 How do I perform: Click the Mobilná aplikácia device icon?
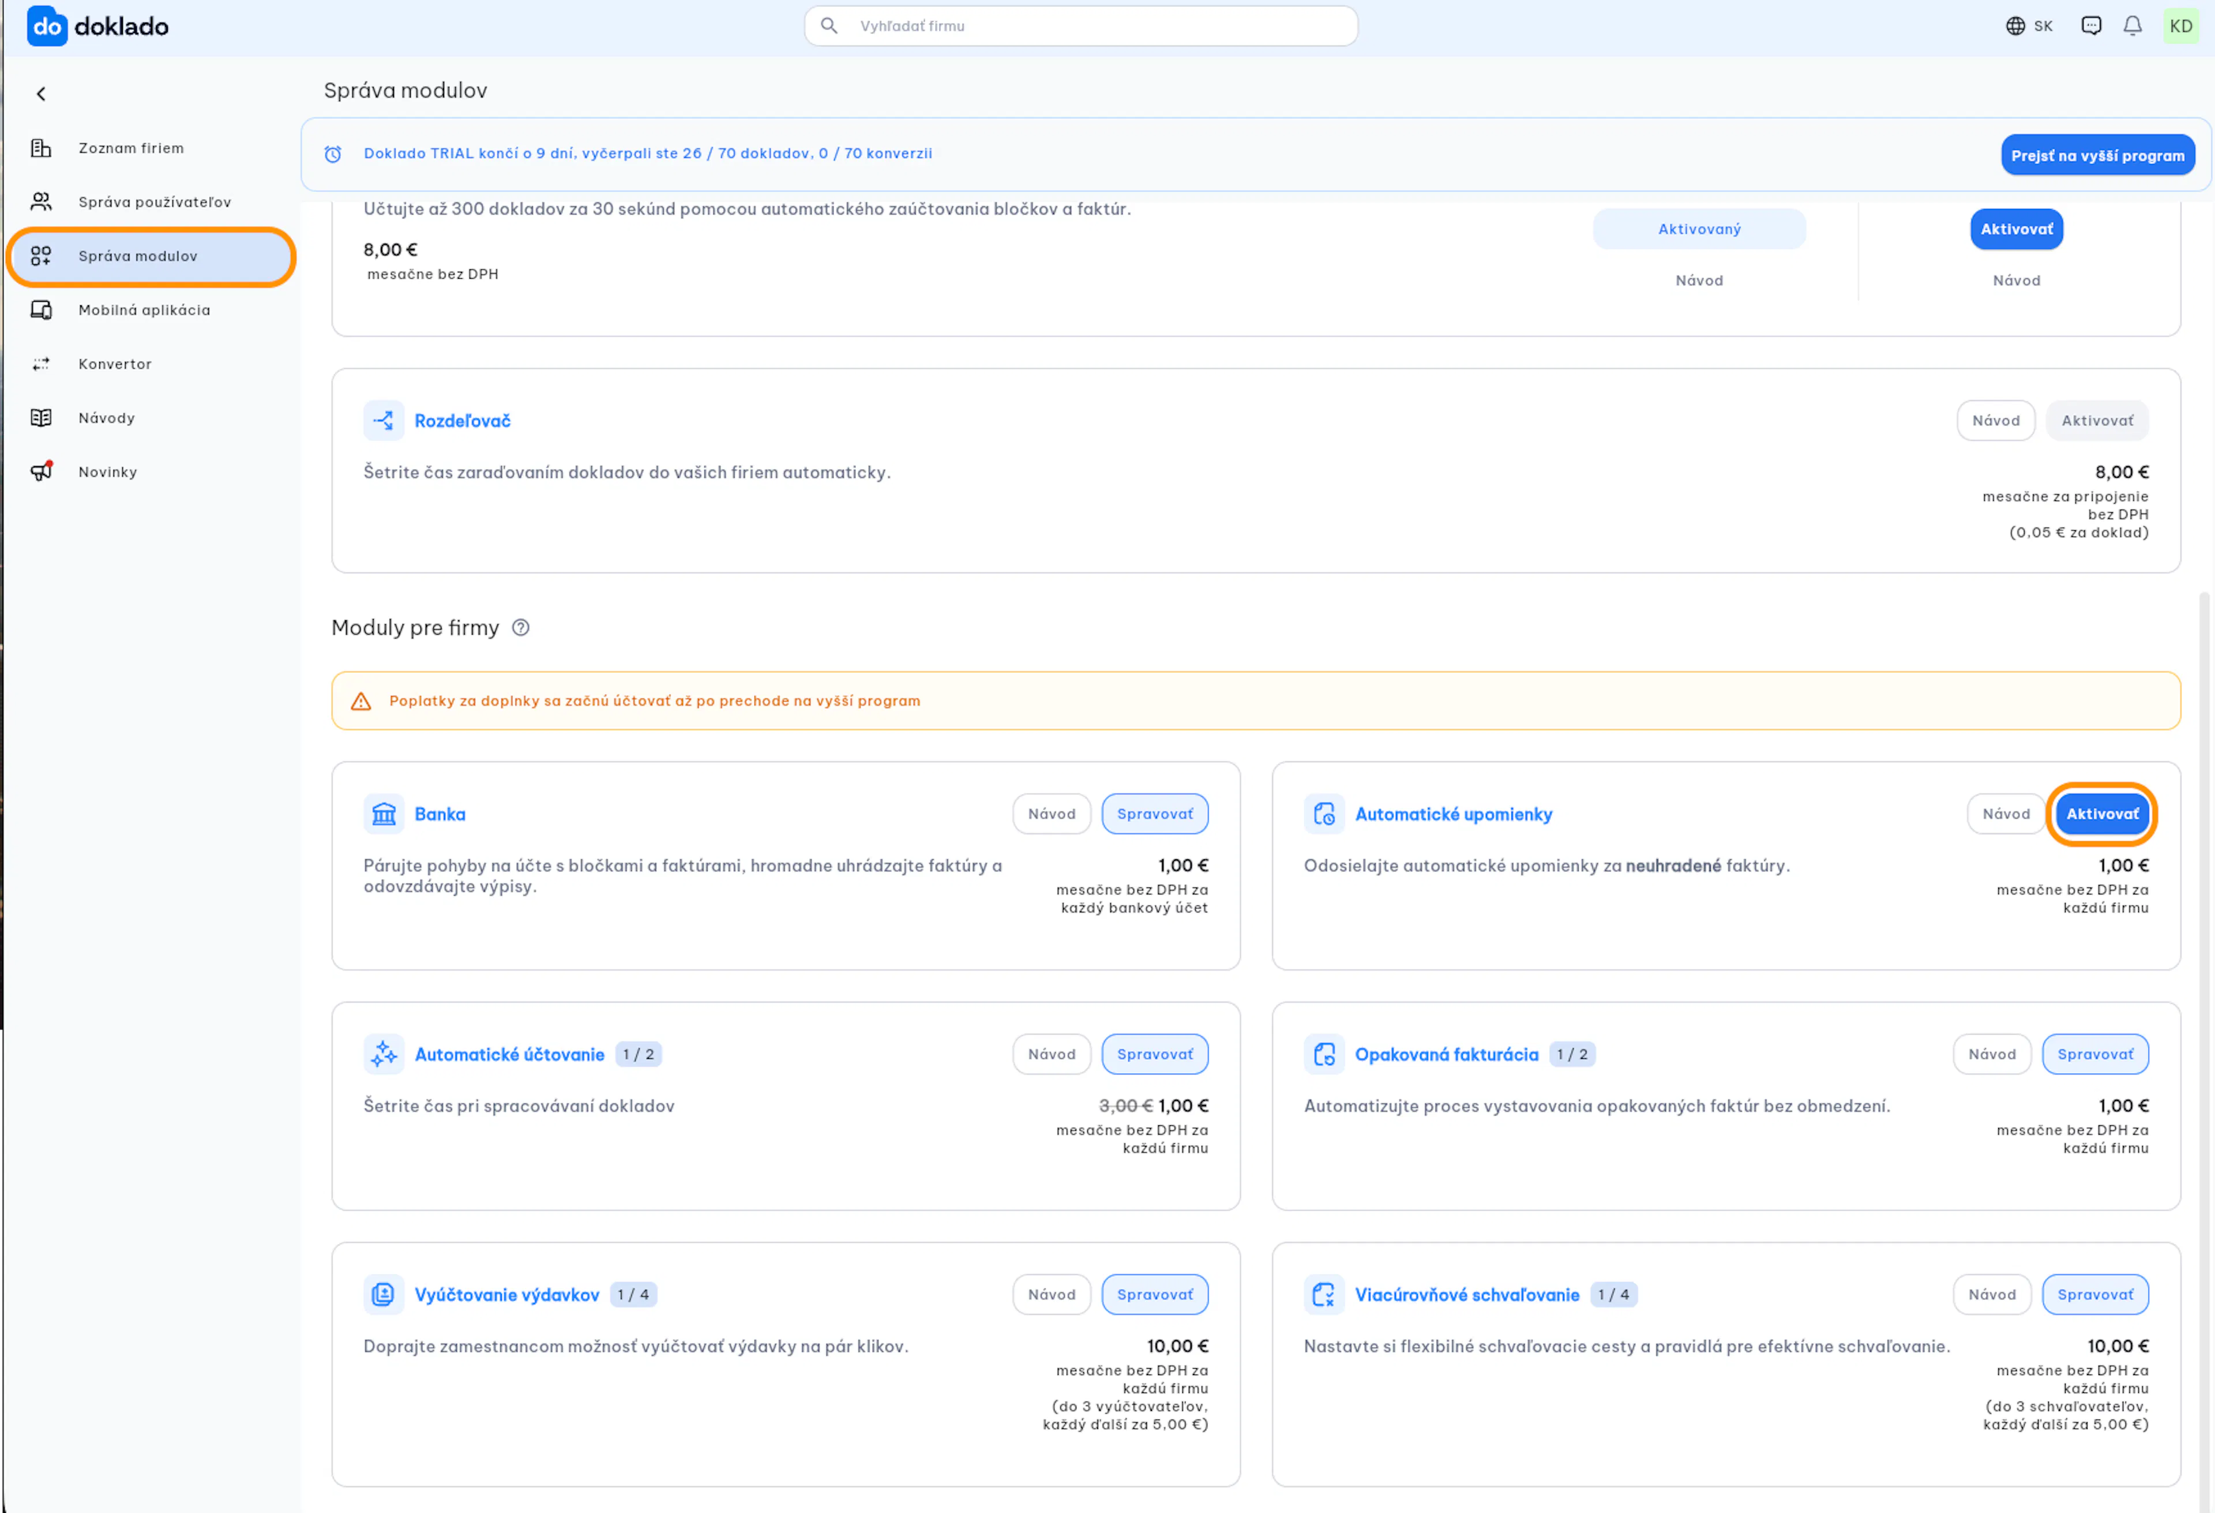(41, 310)
